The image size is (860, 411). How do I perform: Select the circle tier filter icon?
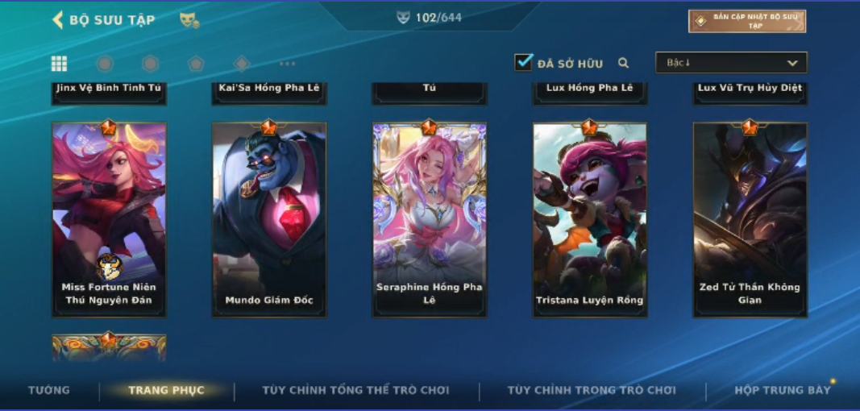pyautogui.click(x=105, y=64)
